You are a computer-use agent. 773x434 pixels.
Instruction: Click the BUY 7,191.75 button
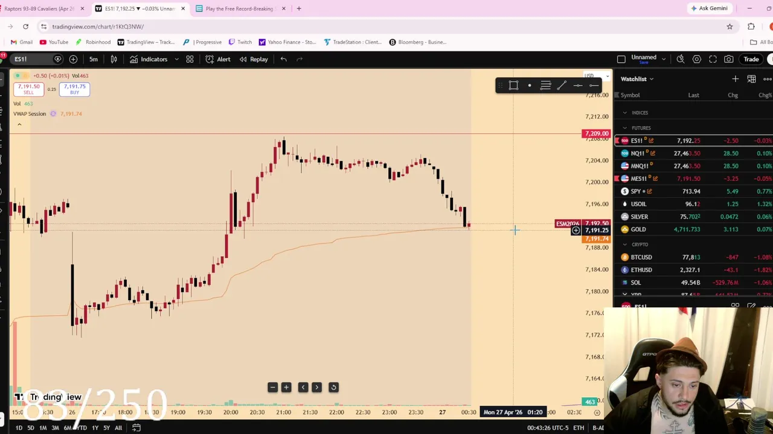[75, 89]
